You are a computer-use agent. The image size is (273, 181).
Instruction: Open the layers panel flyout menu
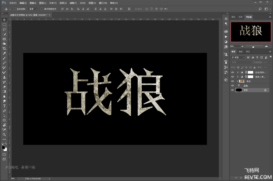[270, 51]
